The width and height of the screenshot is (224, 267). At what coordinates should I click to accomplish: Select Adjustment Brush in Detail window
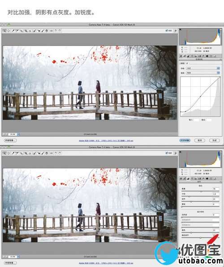(43, 153)
